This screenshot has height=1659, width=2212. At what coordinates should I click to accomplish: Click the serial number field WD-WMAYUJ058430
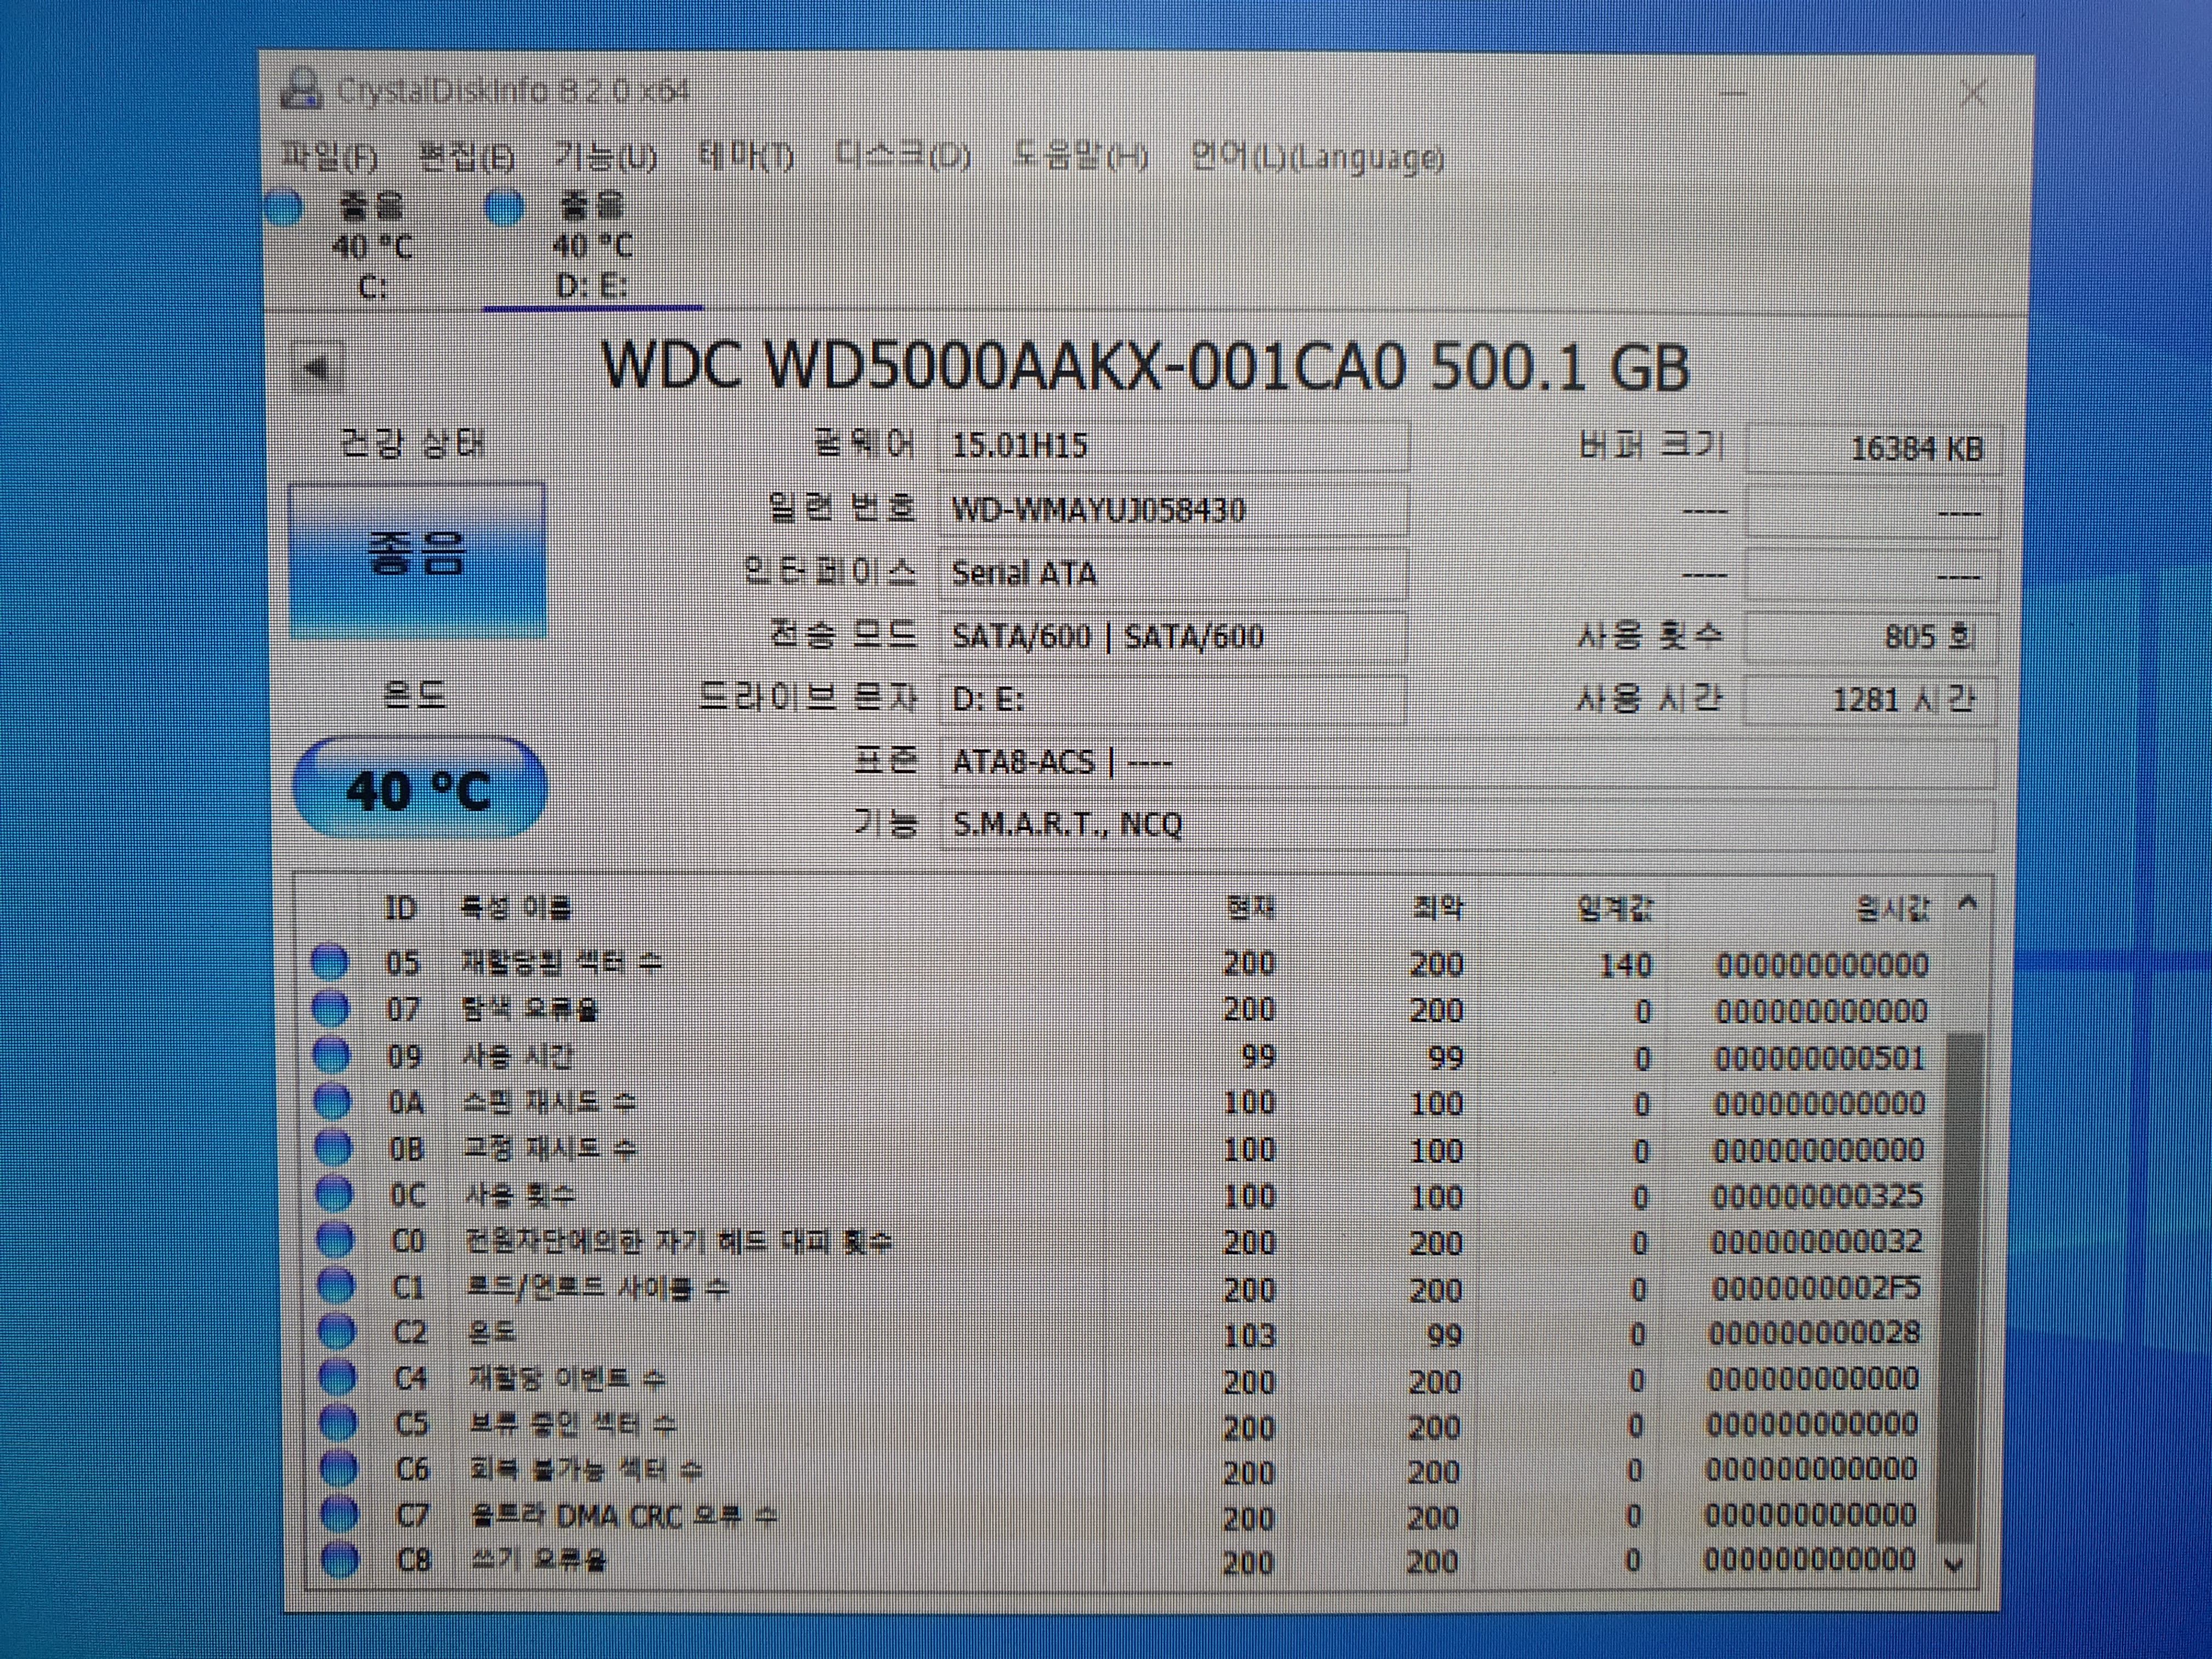[x=1174, y=510]
